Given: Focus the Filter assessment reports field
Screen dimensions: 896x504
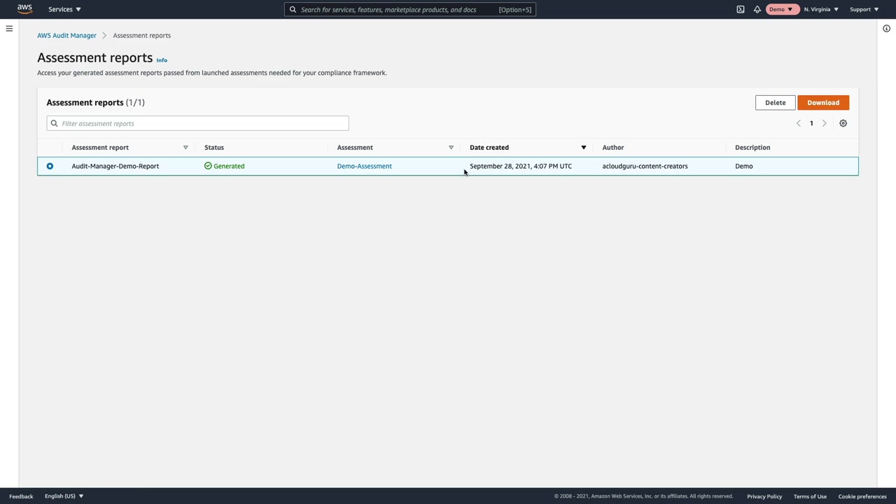Looking at the screenshot, I should coord(197,123).
